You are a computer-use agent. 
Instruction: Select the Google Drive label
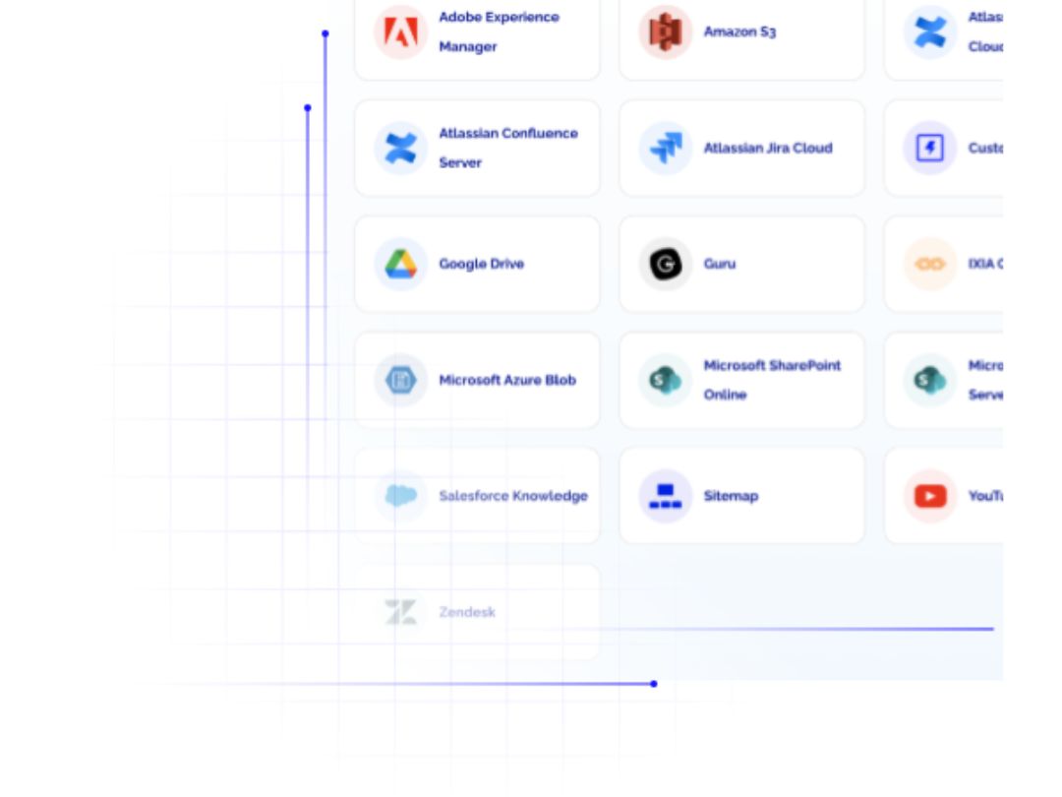tap(482, 264)
